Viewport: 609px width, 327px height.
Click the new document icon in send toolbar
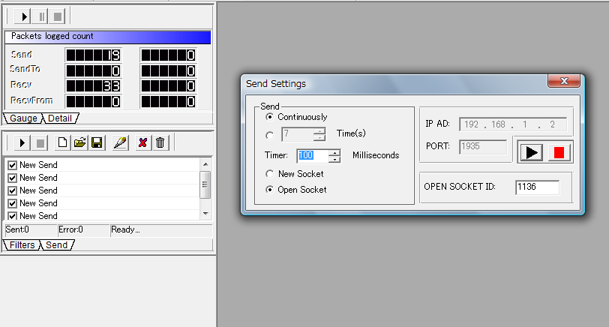point(63,142)
